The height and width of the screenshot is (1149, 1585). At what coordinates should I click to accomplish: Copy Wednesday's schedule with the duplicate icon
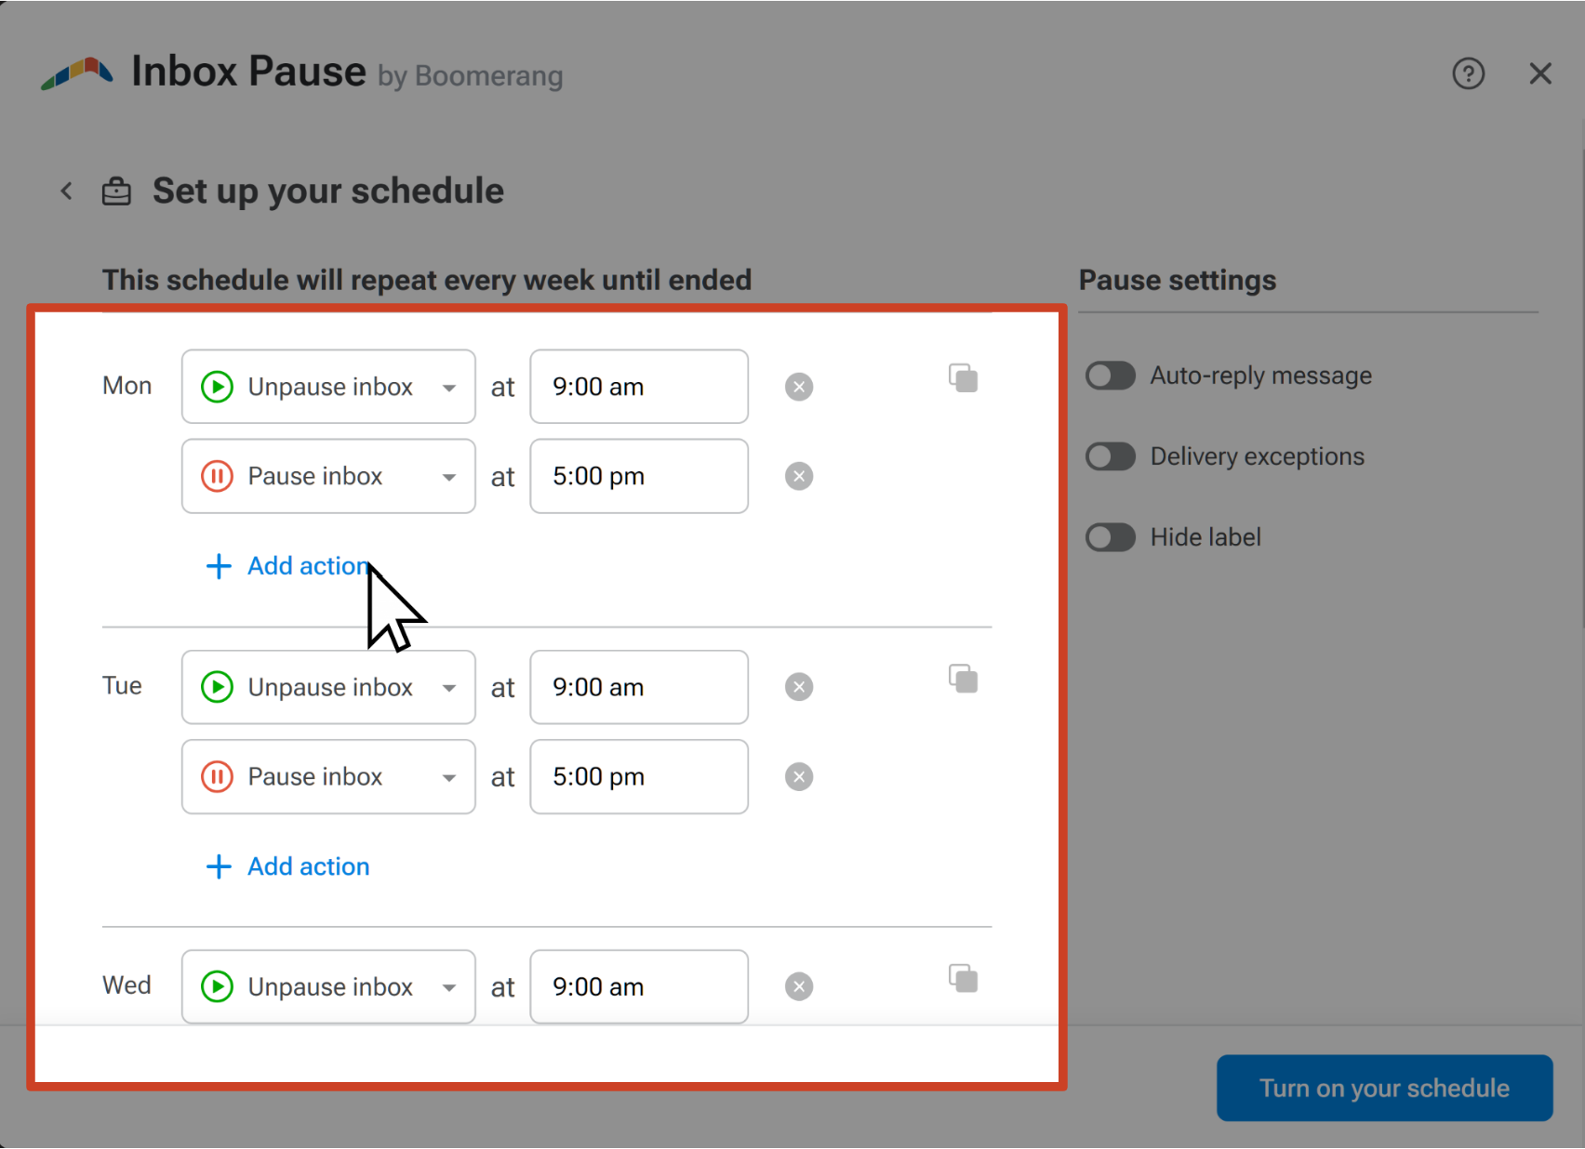964,978
